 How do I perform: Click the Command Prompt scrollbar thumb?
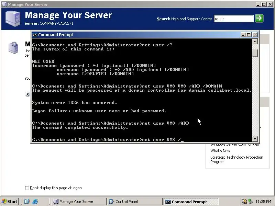point(255,53)
